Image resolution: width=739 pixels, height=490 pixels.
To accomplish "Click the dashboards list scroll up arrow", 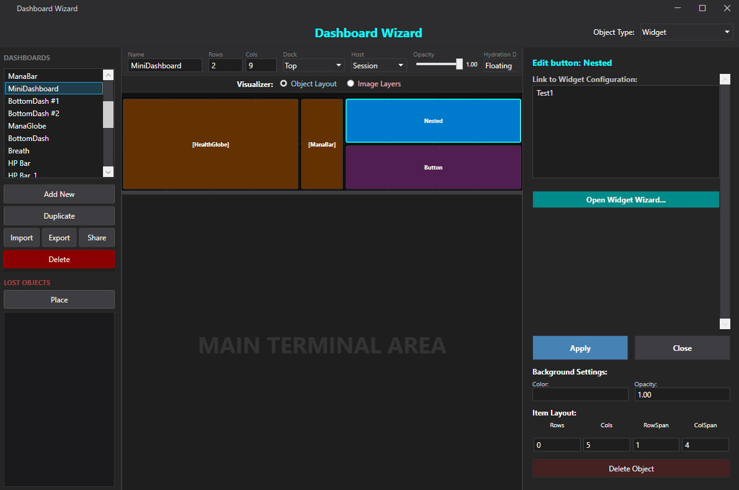I will 109,75.
